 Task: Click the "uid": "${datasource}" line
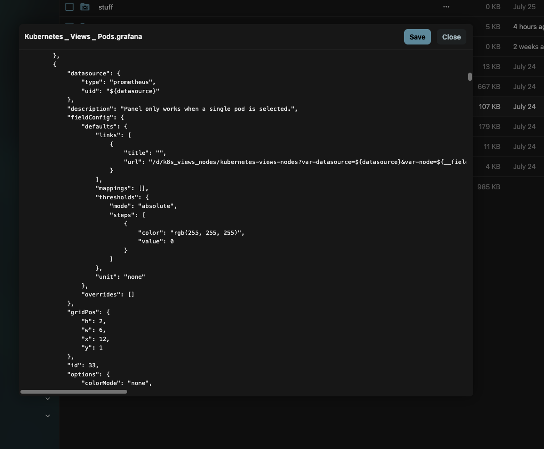(120, 91)
